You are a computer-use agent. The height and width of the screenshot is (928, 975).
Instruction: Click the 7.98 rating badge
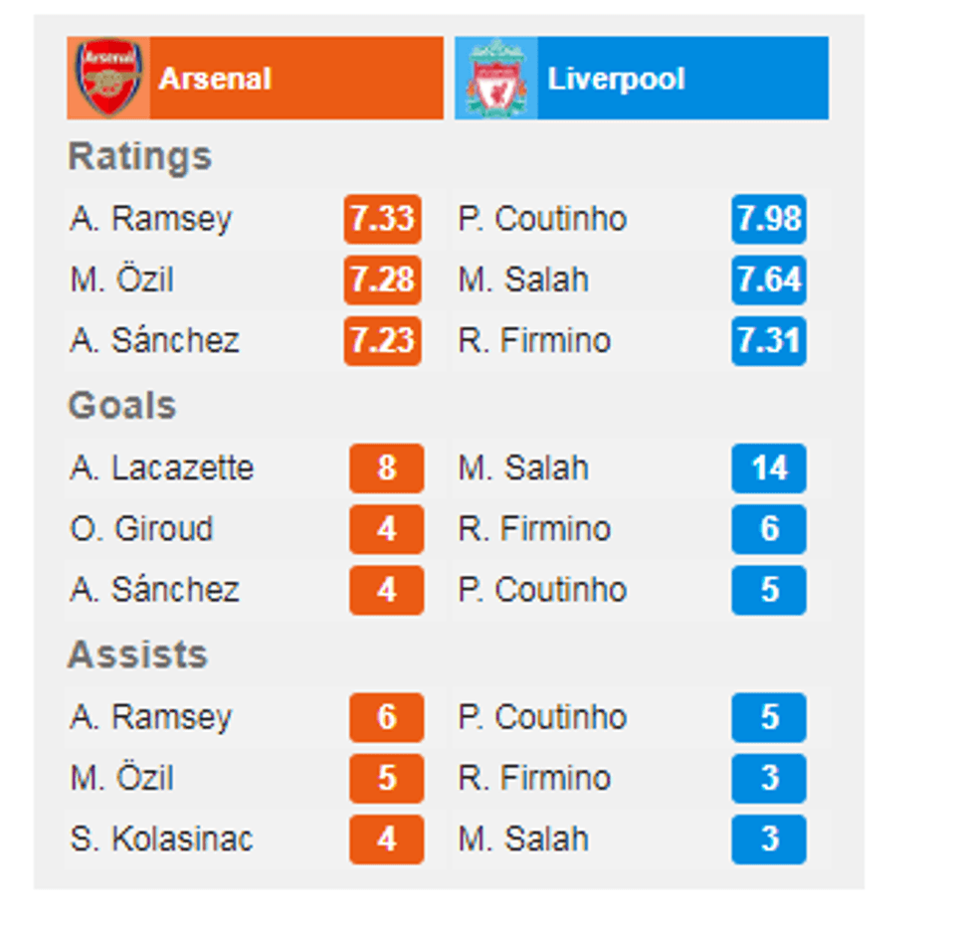pos(769,219)
